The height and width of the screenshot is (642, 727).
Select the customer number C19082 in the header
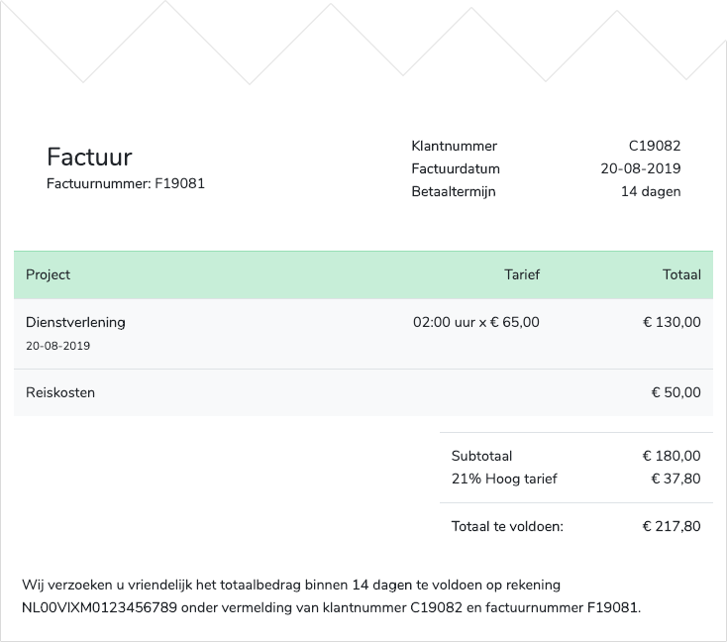pyautogui.click(x=655, y=146)
